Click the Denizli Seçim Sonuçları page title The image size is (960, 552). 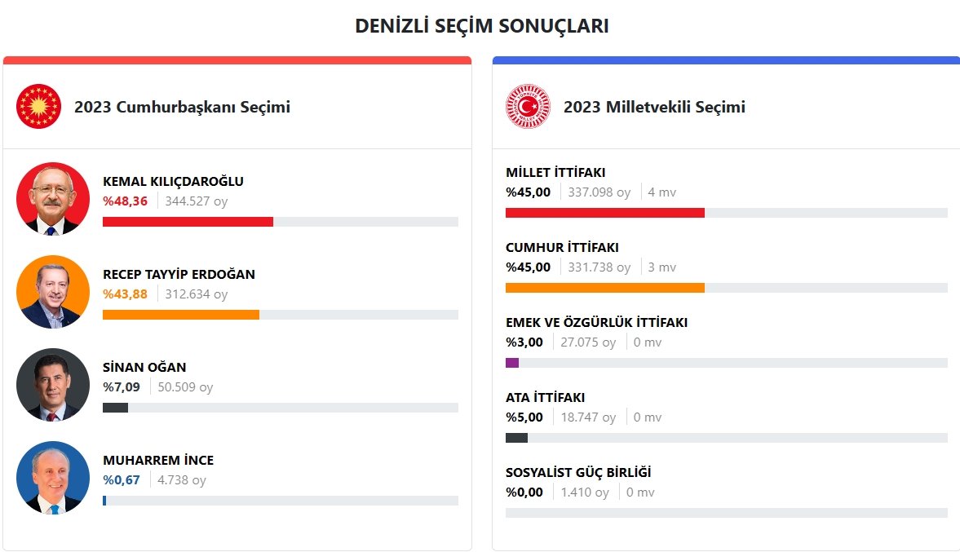coord(481,26)
